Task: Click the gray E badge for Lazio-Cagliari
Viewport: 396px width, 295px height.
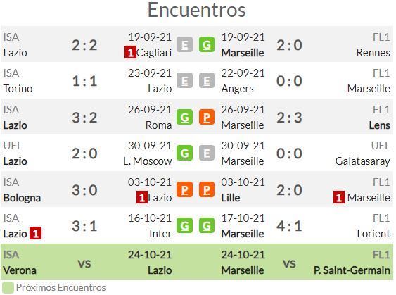Action: (184, 44)
